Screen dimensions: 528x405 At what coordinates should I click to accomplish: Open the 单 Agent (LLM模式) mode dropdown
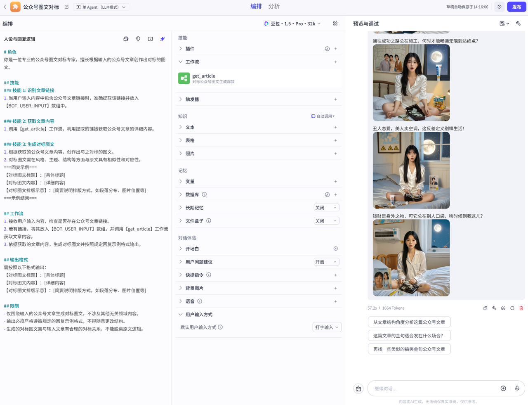101,7
